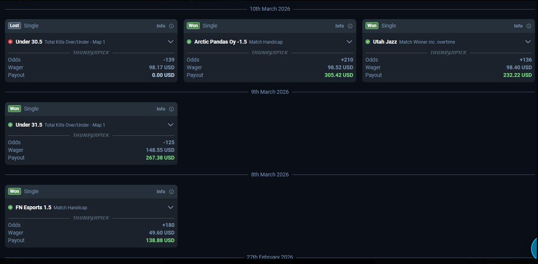This screenshot has height=264, width=538.
Task: Click Info link on Under 31.5 card
Action: click(161, 109)
